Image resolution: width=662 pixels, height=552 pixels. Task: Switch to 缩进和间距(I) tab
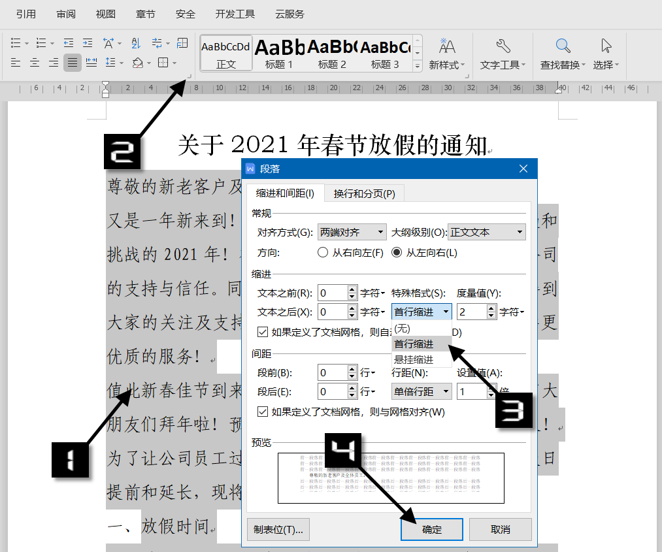point(285,193)
